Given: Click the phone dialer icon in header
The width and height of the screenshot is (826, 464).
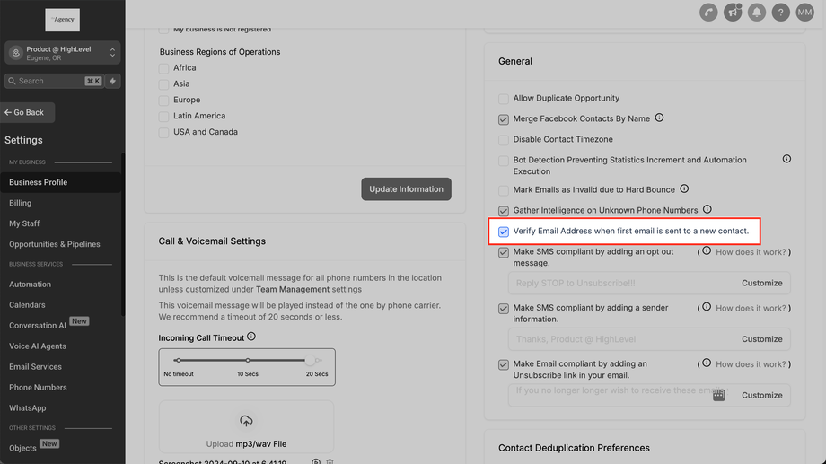Looking at the screenshot, I should (x=711, y=13).
